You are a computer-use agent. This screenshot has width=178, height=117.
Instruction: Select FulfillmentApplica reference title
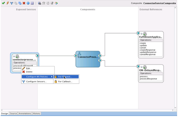pos(151,37)
